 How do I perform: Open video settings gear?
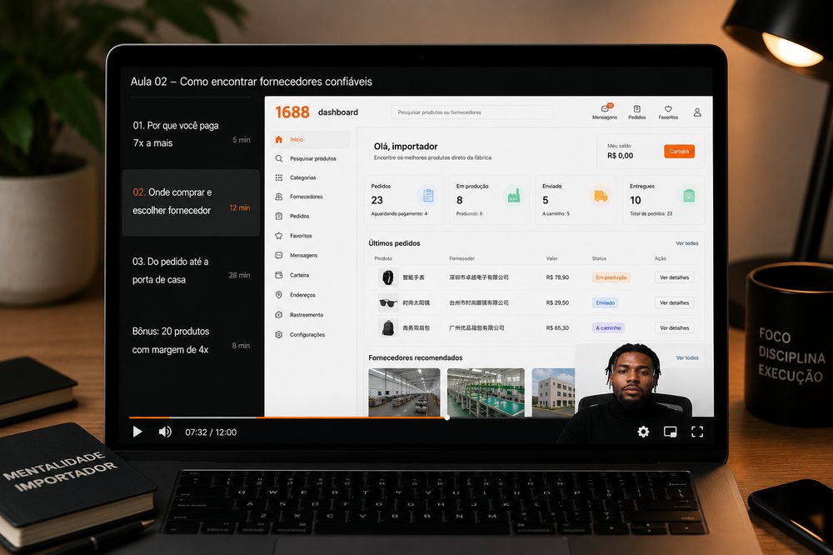coord(643,432)
